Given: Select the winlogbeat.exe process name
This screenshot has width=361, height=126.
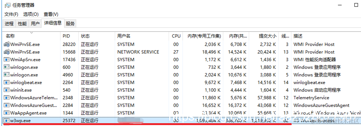Looking at the screenshot, I should pos(26,82).
